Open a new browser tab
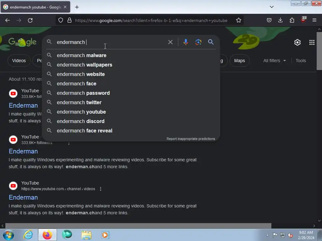 coord(77,7)
